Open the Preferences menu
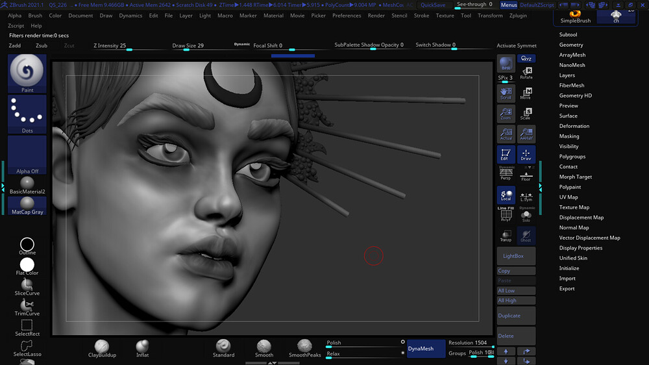 click(347, 16)
